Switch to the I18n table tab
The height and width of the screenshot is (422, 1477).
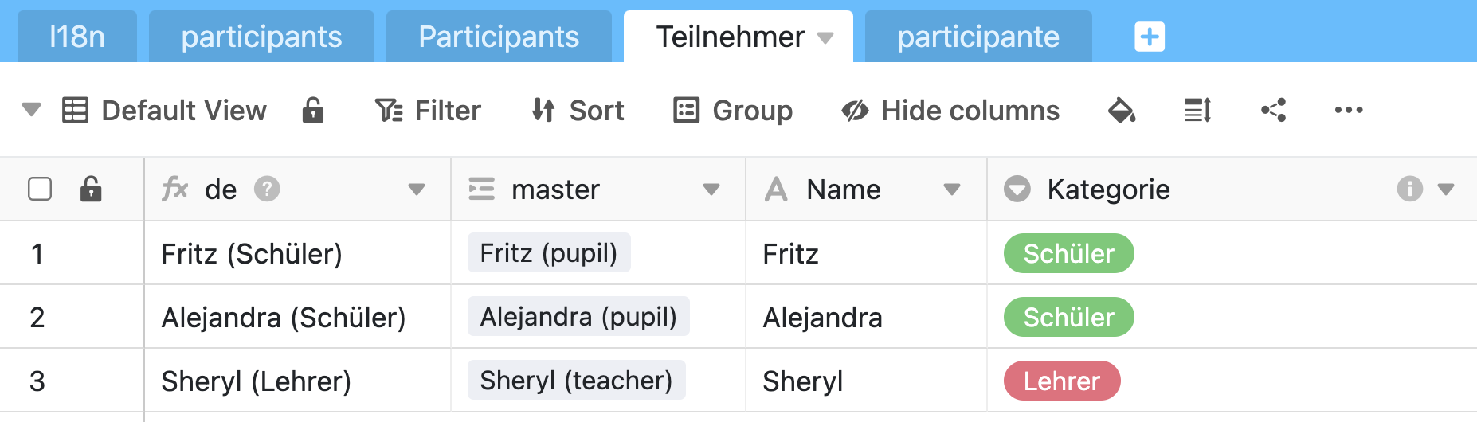pyautogui.click(x=77, y=37)
